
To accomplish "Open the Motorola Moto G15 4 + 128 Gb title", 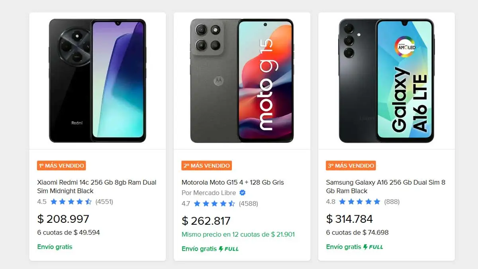I will 233,183.
